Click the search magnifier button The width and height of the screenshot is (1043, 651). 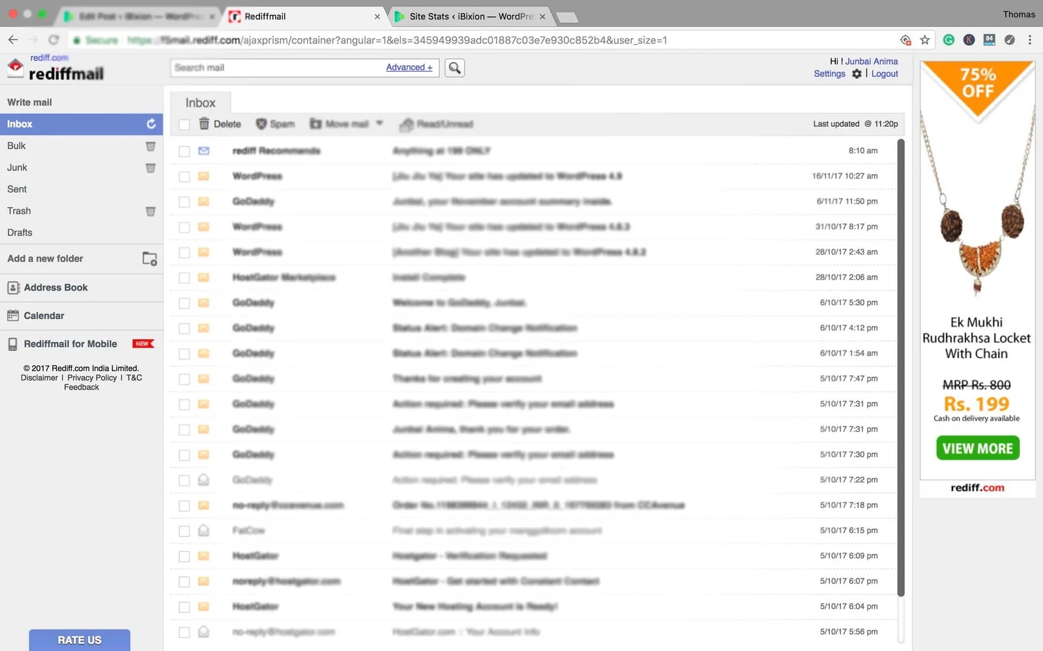coord(454,68)
